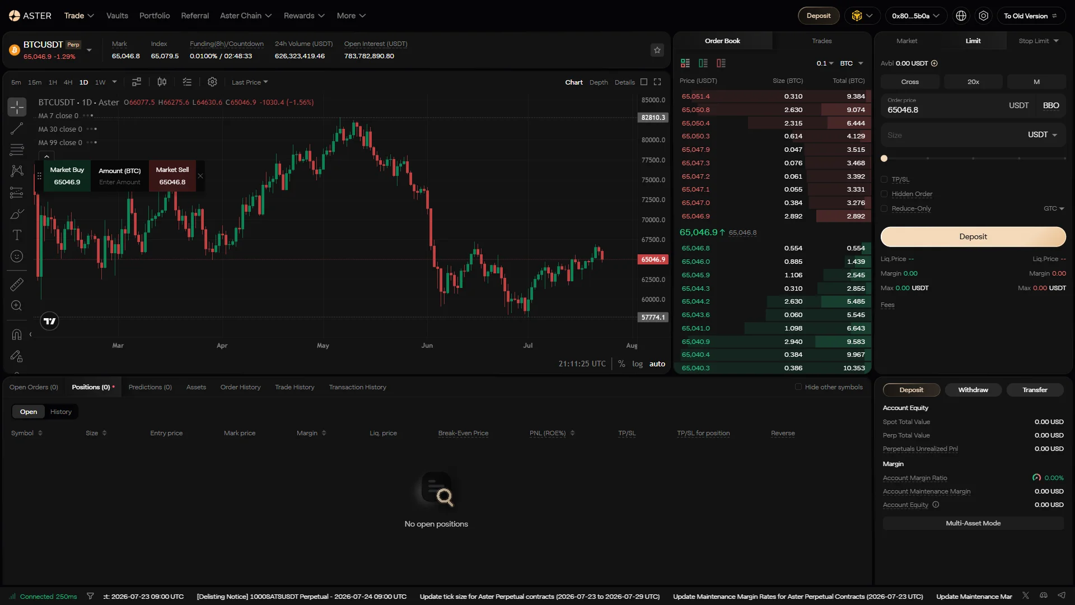This screenshot has height=605, width=1075.
Task: Toggle the square chart-view checkbox beside Details
Action: 644,82
